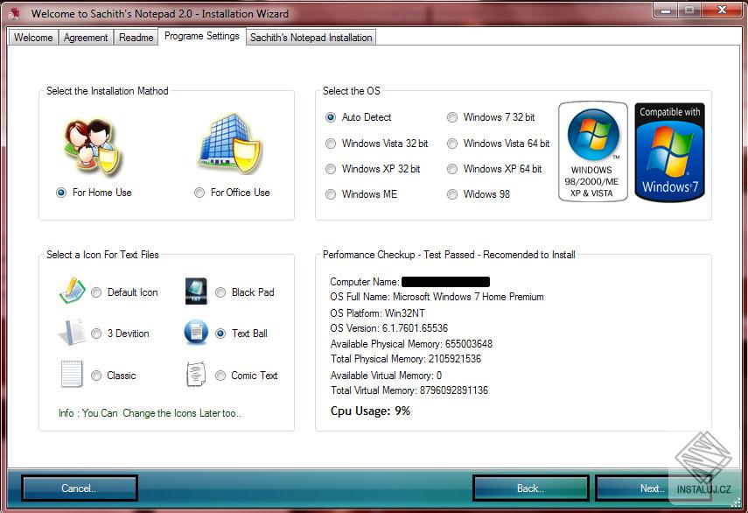Click the Performance Checkup heading
The height and width of the screenshot is (513, 748).
coord(449,255)
